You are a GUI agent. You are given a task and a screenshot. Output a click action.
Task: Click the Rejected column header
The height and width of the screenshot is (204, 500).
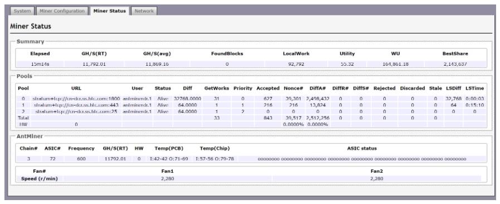[x=384, y=88]
